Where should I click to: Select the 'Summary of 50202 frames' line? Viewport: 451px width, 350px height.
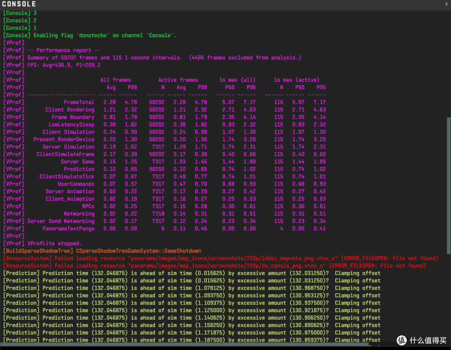(152, 58)
